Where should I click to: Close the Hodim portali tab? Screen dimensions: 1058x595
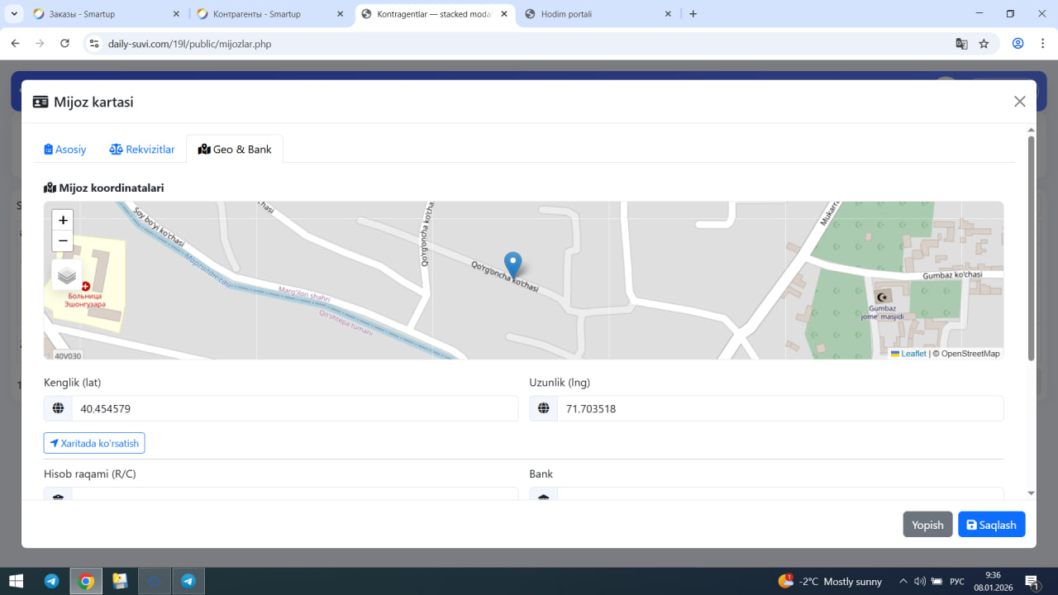pyautogui.click(x=668, y=14)
